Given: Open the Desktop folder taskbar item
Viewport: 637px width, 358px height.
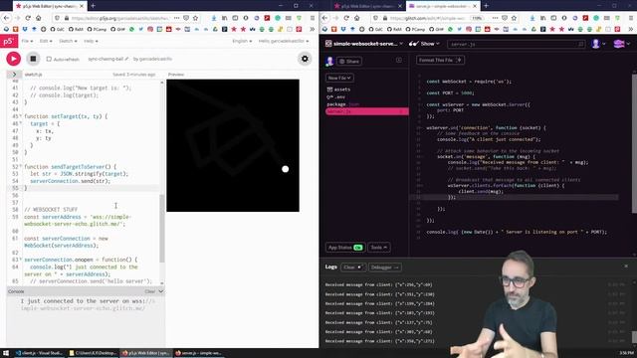Looking at the screenshot, I should point(93,353).
